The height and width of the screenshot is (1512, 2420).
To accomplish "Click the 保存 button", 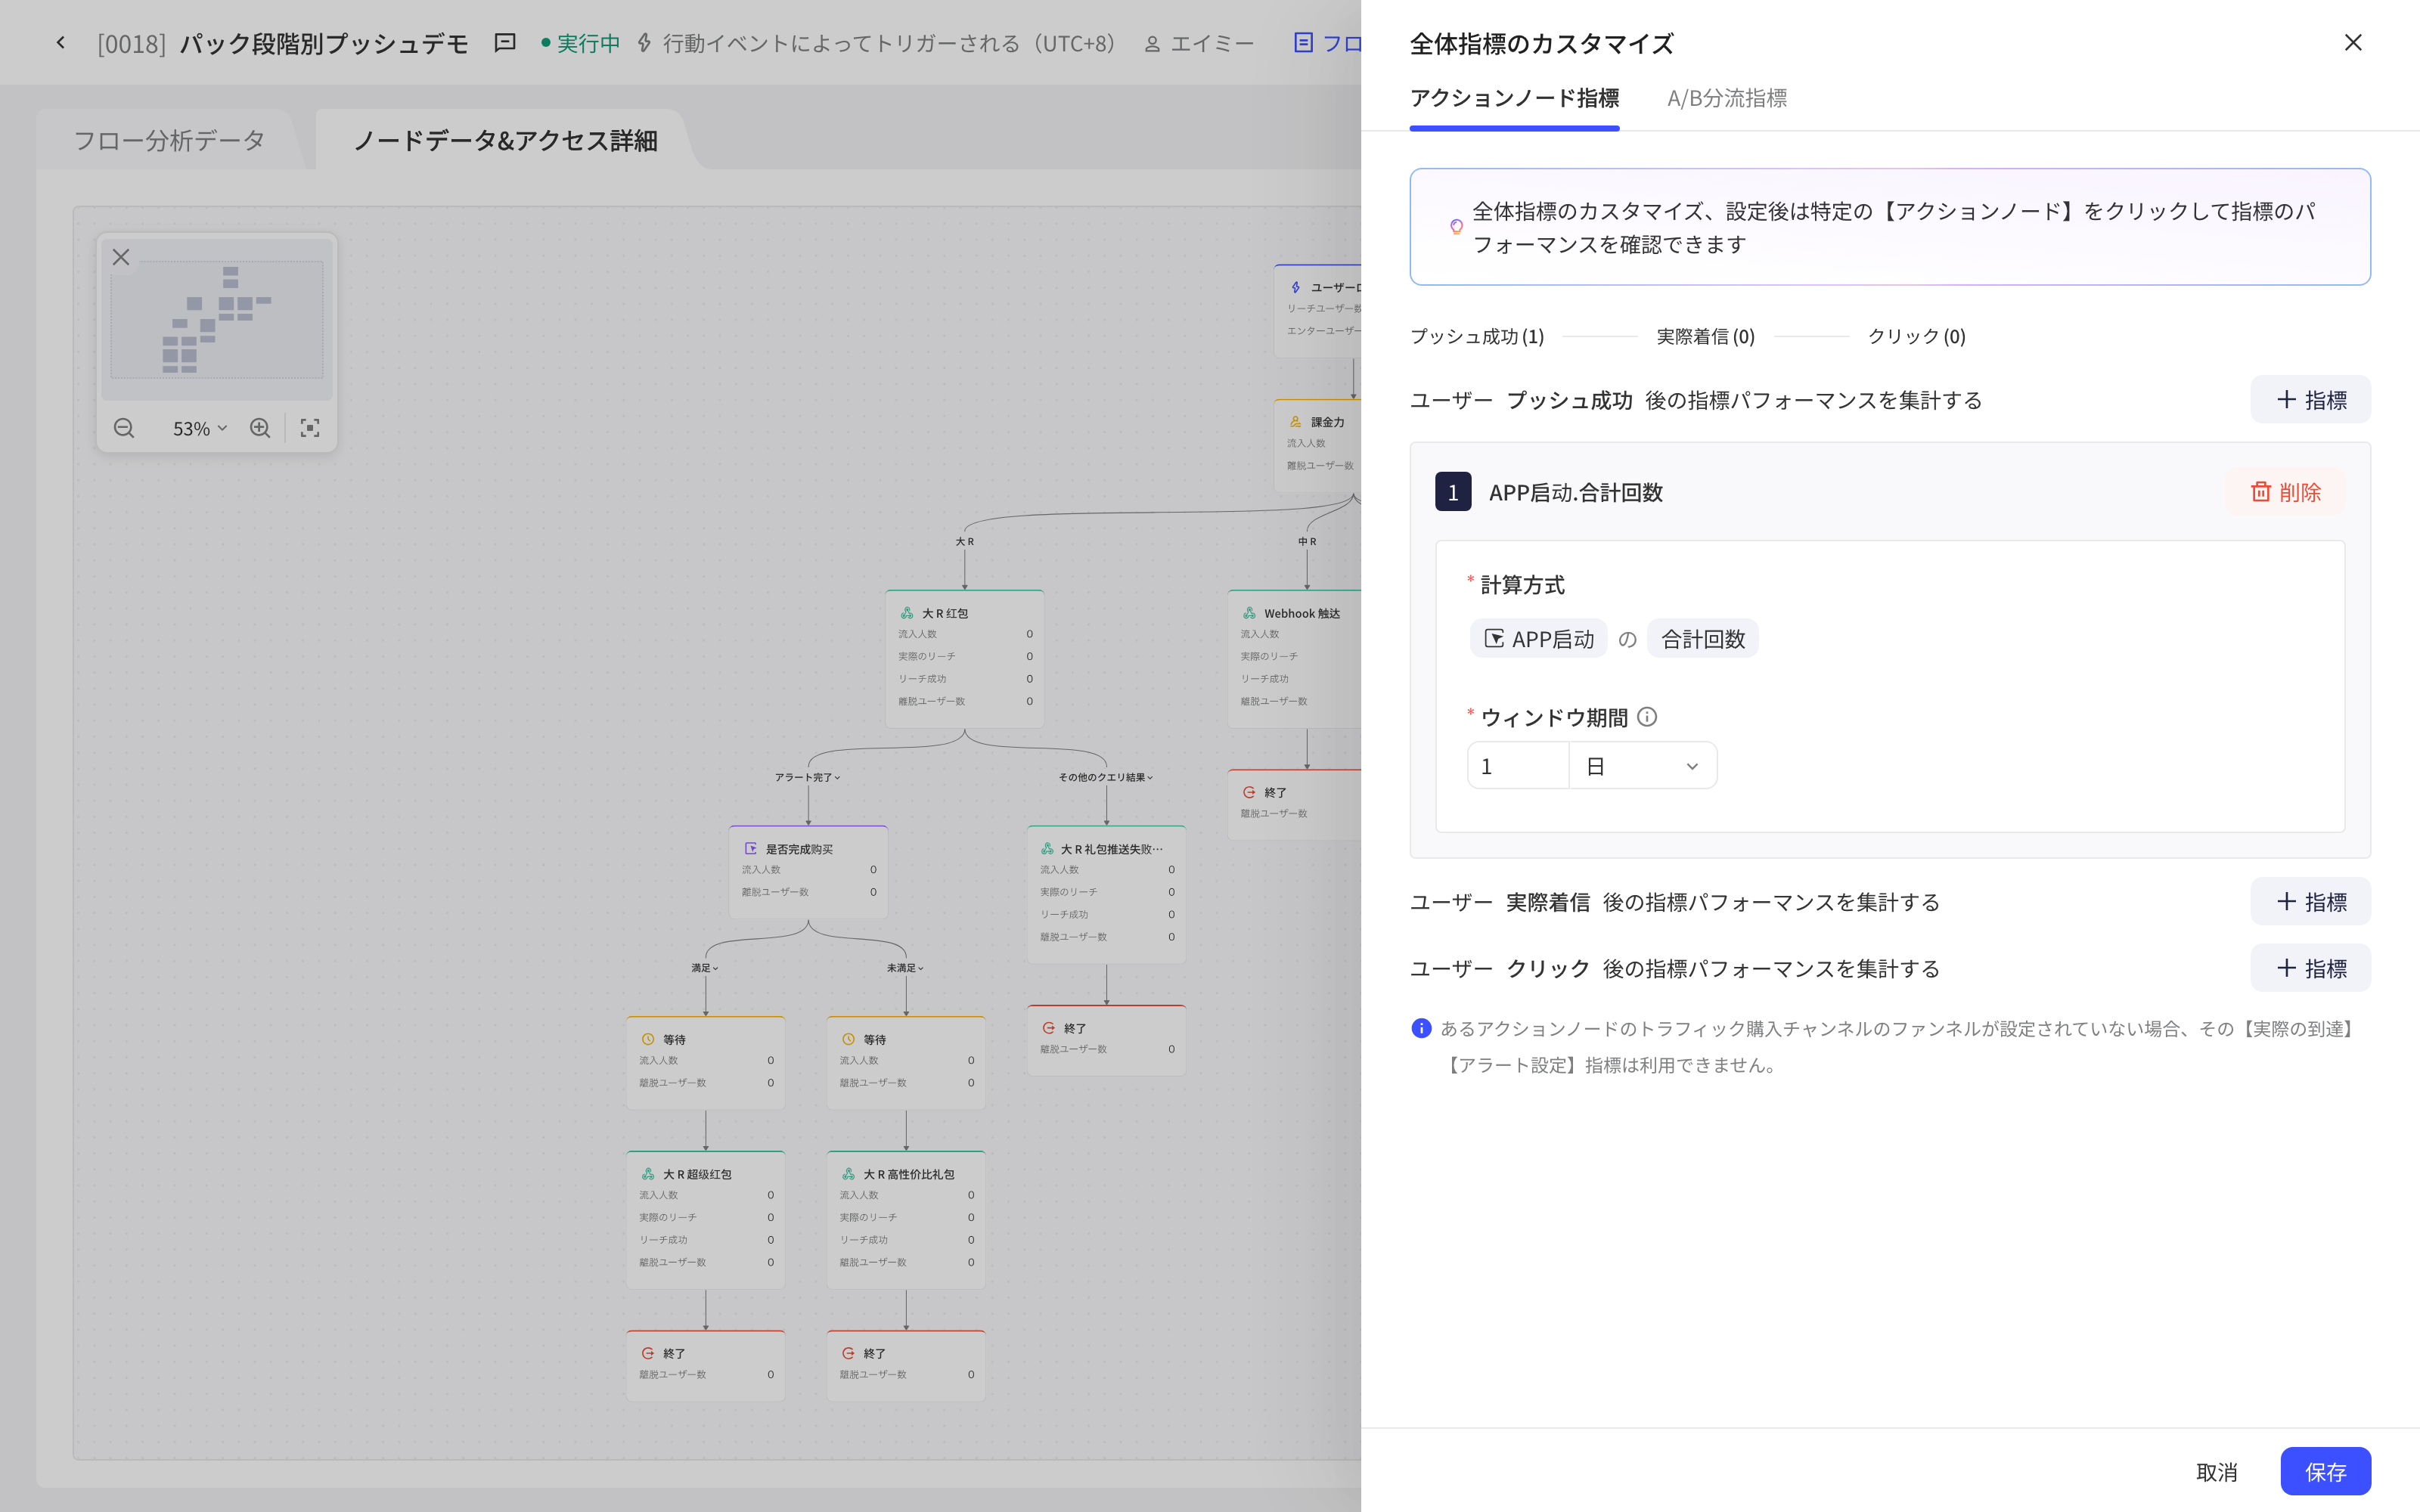I will (x=2325, y=1471).
